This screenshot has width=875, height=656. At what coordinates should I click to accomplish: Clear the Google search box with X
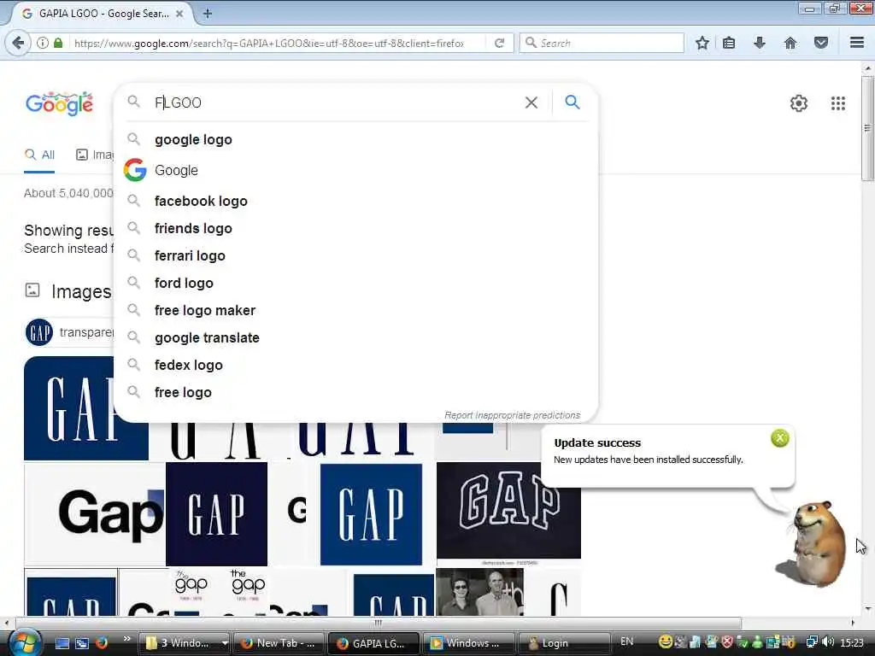tap(531, 102)
